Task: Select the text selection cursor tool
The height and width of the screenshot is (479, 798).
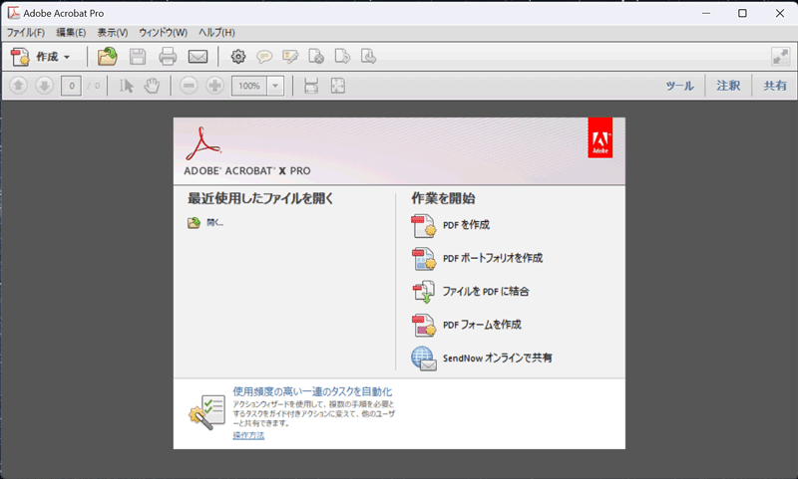Action: [x=126, y=86]
